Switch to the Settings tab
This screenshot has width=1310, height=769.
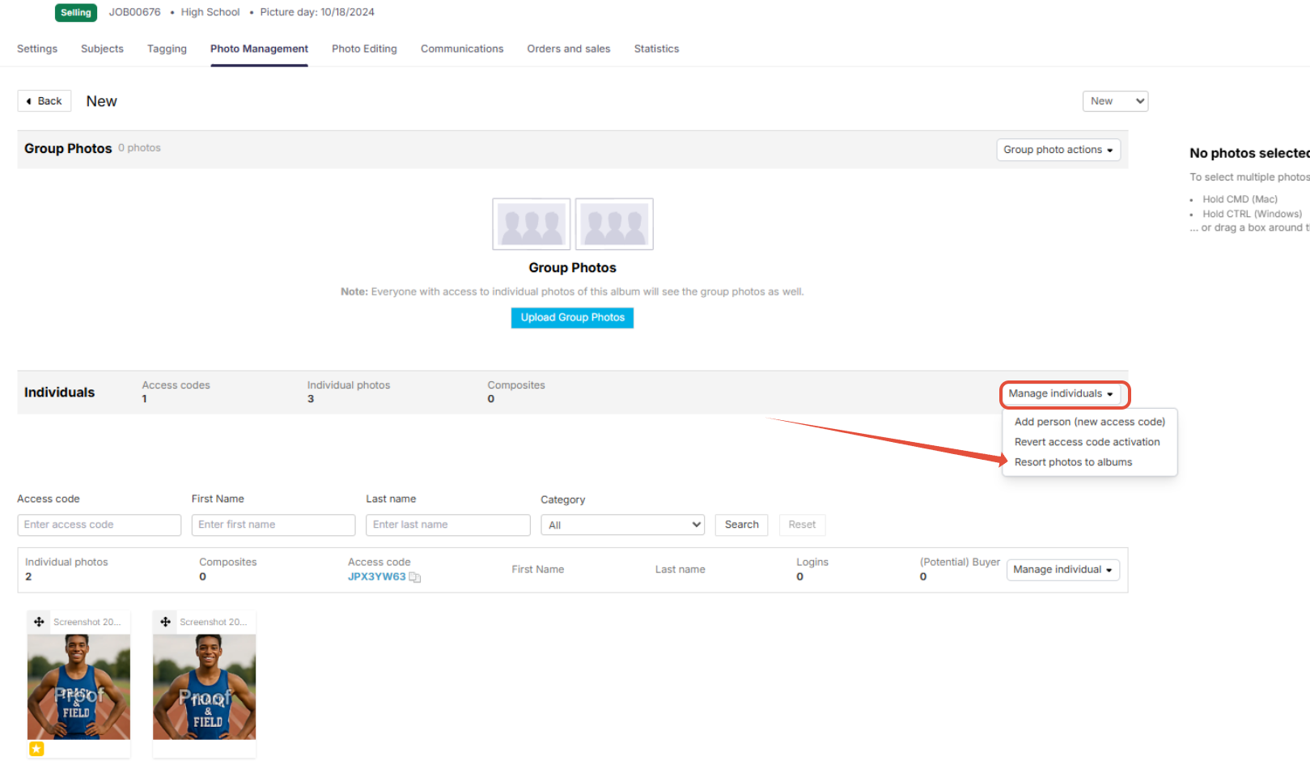tap(37, 49)
